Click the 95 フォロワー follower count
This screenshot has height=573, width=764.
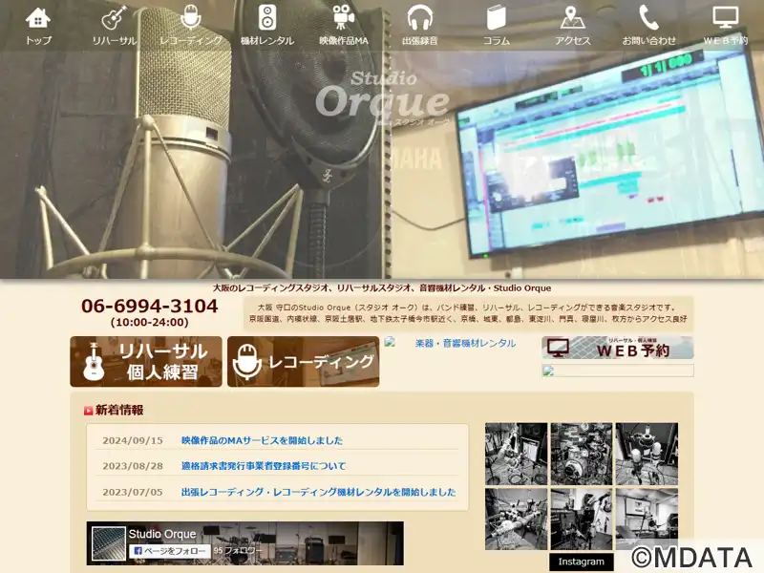[x=238, y=551]
